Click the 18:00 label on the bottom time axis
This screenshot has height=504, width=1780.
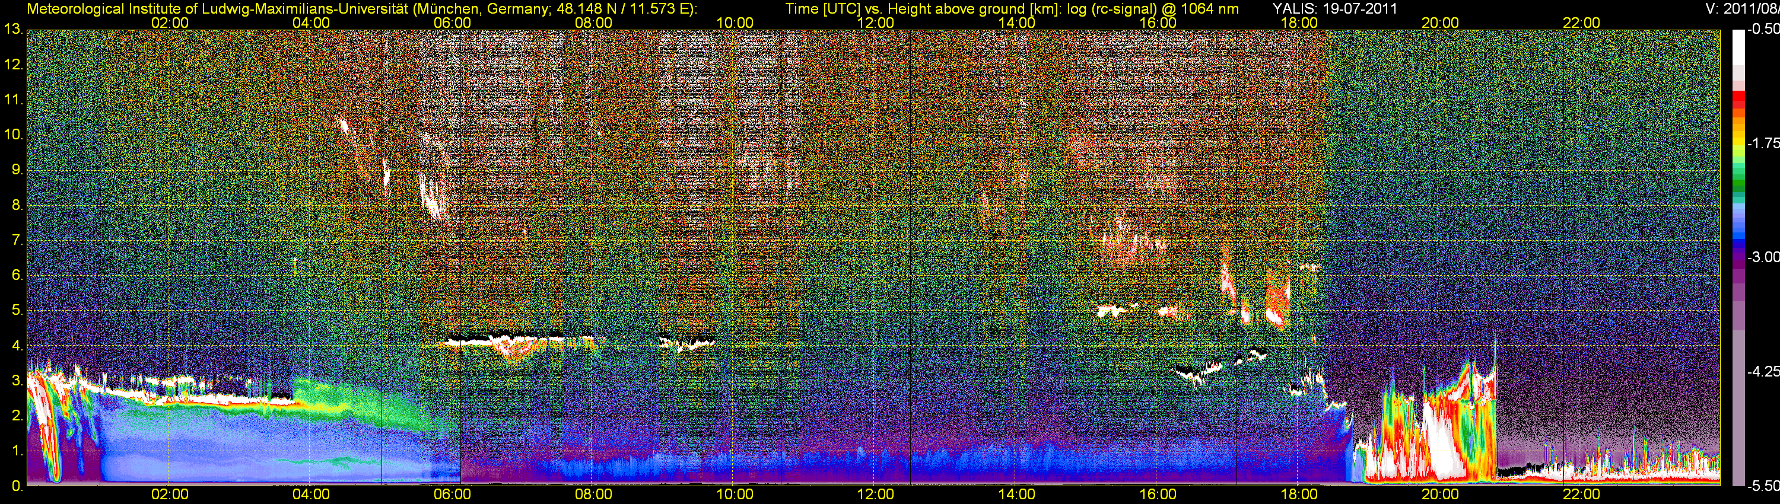tap(1299, 495)
